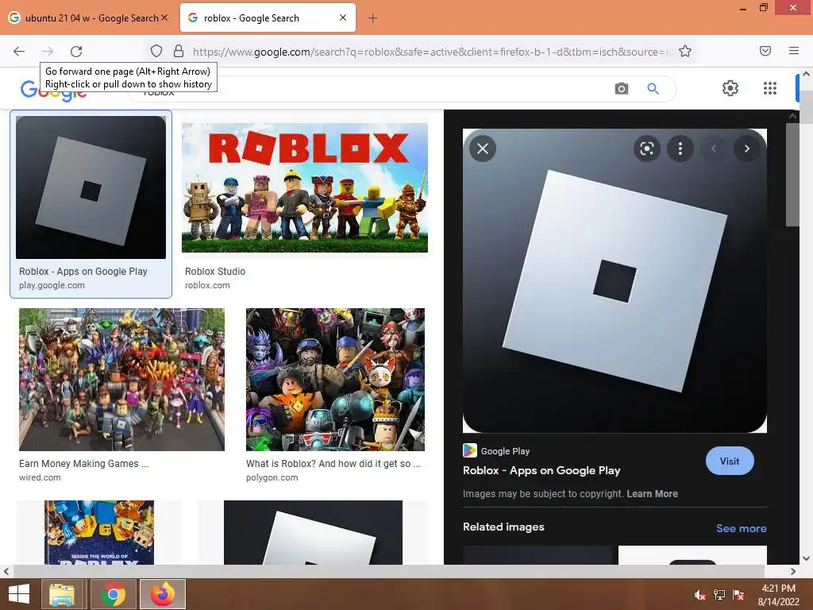Open the Action Center flag icon

(738, 595)
